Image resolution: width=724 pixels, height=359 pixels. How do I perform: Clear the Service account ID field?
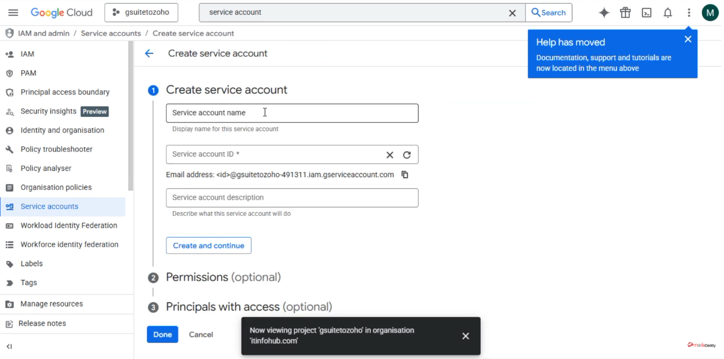click(390, 155)
